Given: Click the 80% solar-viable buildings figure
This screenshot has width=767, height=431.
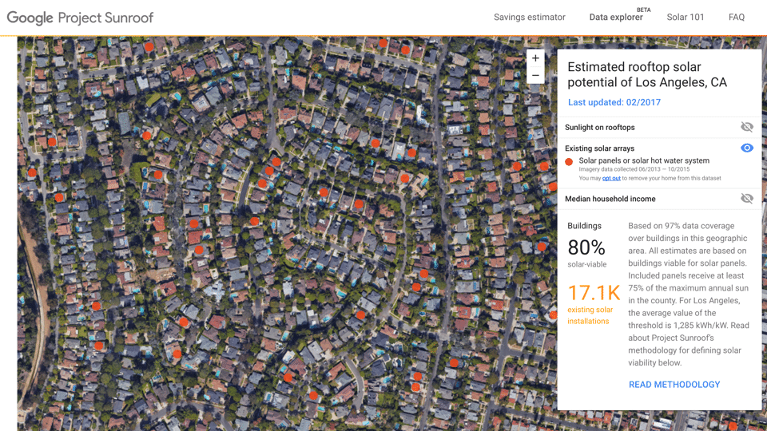Looking at the screenshot, I should [586, 247].
